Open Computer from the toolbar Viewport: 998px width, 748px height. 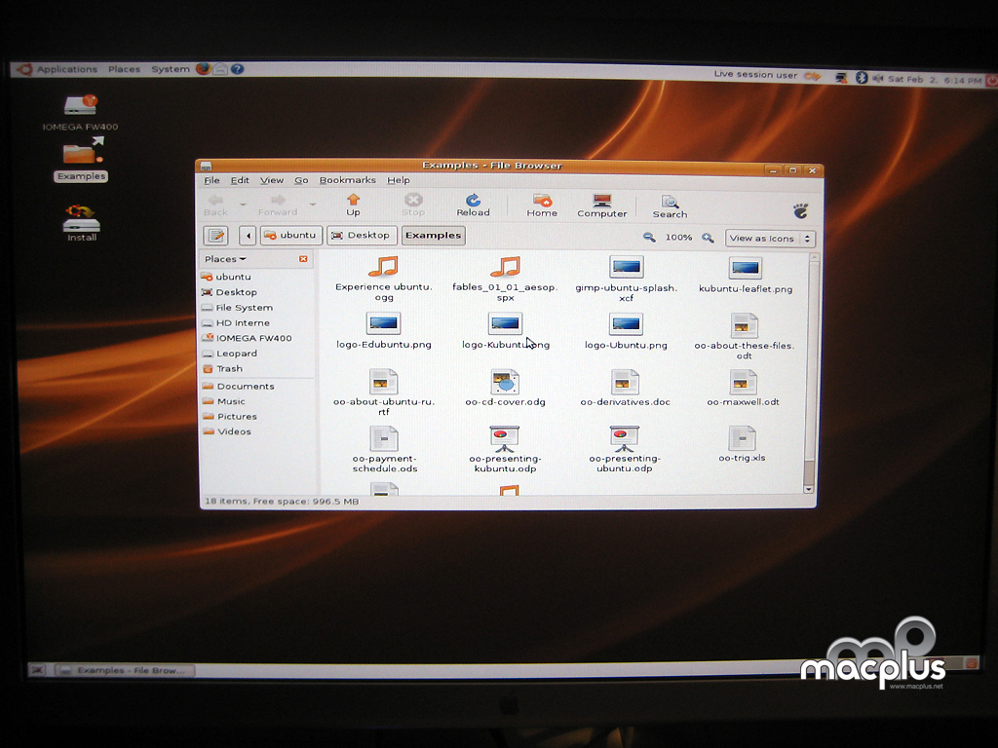(x=601, y=206)
